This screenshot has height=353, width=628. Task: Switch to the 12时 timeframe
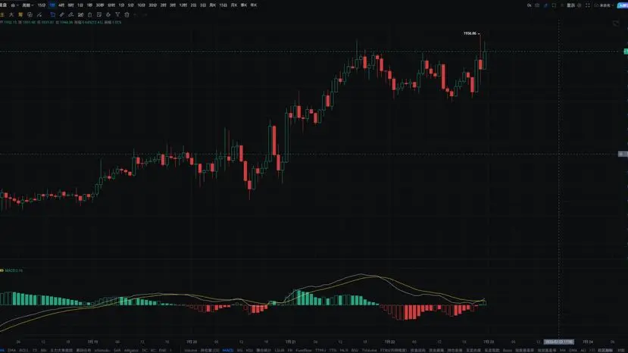coord(183,5)
